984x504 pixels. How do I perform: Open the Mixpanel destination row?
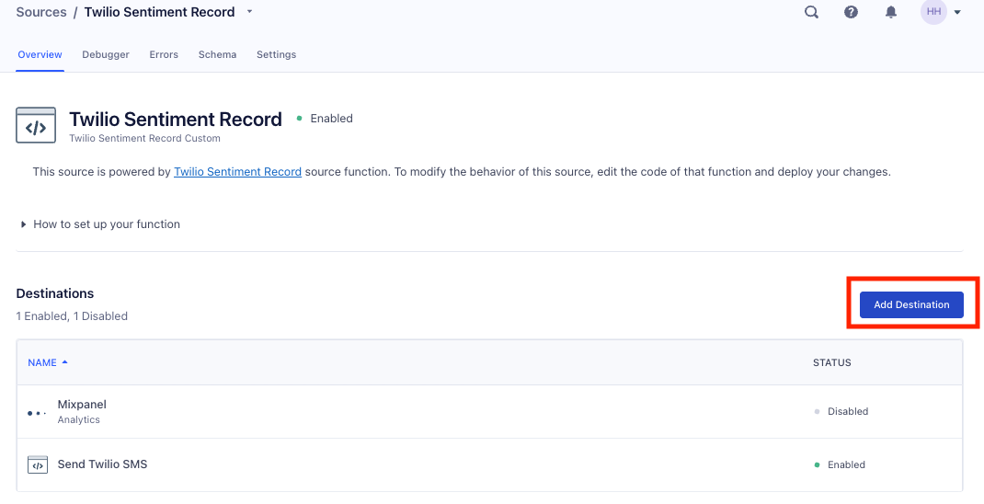[x=82, y=405]
